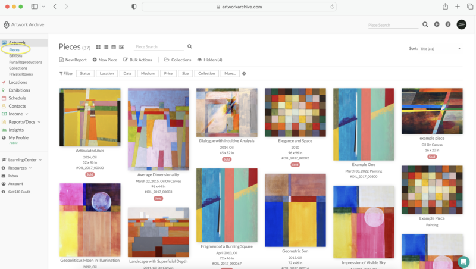Open the Status filter

[85, 73]
